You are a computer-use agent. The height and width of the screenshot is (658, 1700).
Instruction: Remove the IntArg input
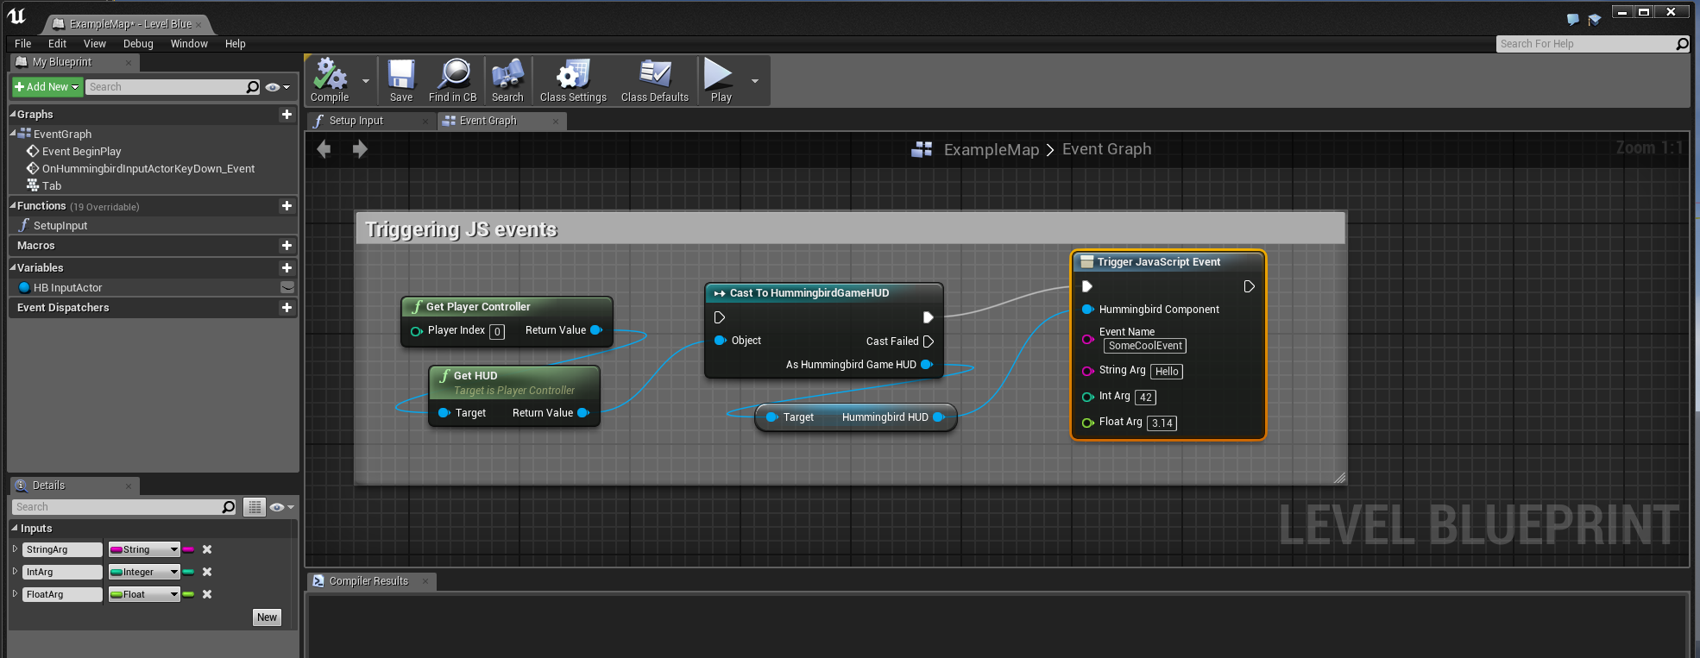(x=207, y=572)
